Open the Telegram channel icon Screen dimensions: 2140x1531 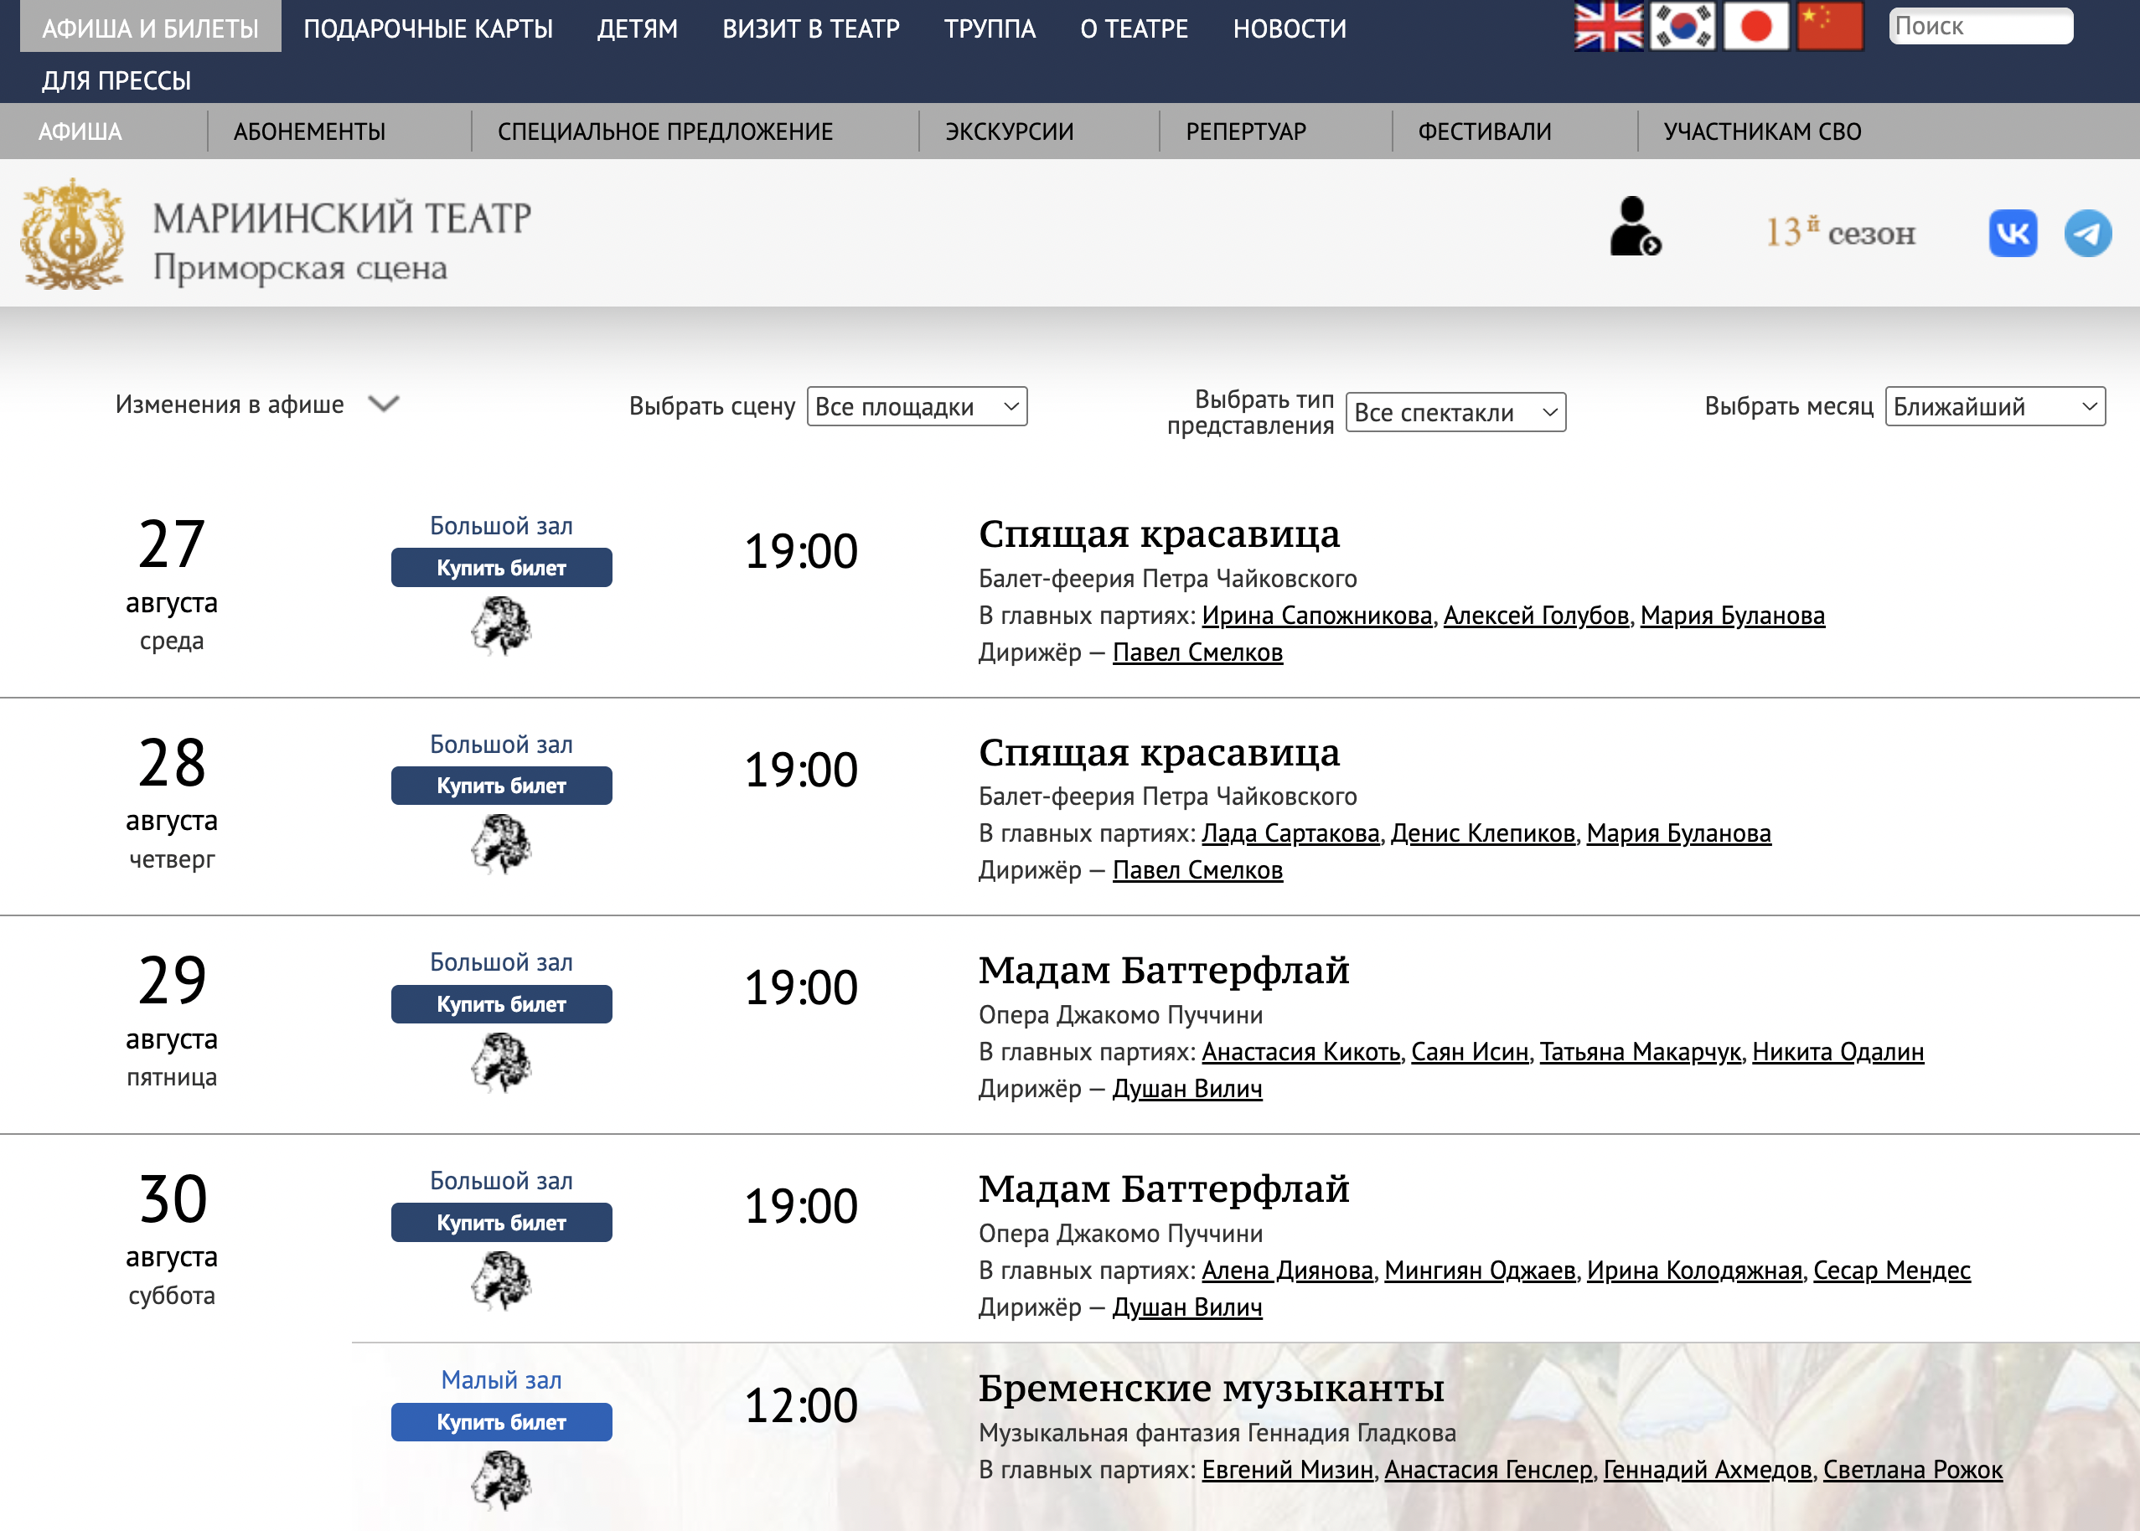point(2087,233)
